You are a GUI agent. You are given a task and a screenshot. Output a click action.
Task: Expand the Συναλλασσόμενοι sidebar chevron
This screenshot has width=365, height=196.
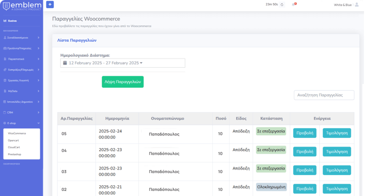(x=38, y=38)
